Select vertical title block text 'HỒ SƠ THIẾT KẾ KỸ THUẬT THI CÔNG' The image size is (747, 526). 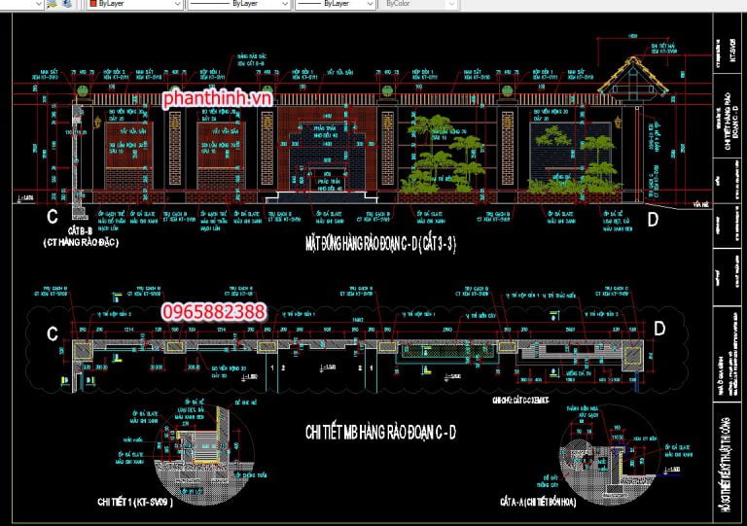point(726,465)
